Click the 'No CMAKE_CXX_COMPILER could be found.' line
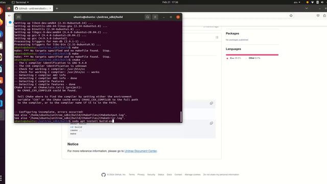 coord(47,90)
